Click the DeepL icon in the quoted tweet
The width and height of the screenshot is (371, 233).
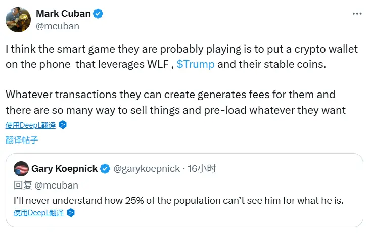point(71,213)
